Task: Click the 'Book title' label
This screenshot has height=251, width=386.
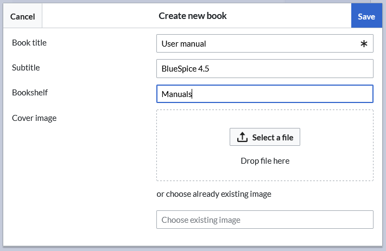Action: (x=29, y=43)
